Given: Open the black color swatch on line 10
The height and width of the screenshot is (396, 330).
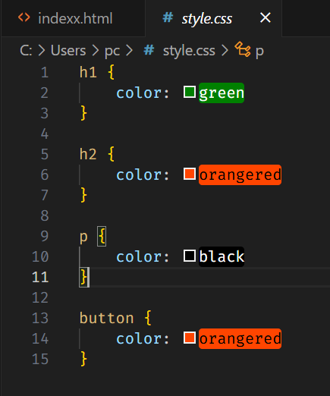Looking at the screenshot, I should coord(190,256).
